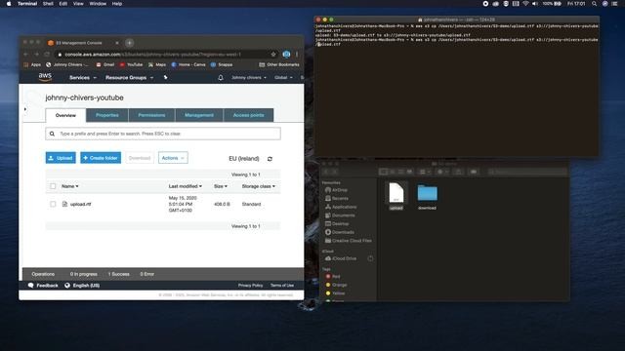
Task: Tick the checkbox for upload.rtf
Action: [x=53, y=204]
